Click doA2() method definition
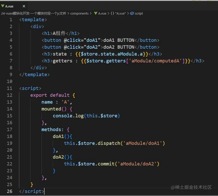 (62, 157)
